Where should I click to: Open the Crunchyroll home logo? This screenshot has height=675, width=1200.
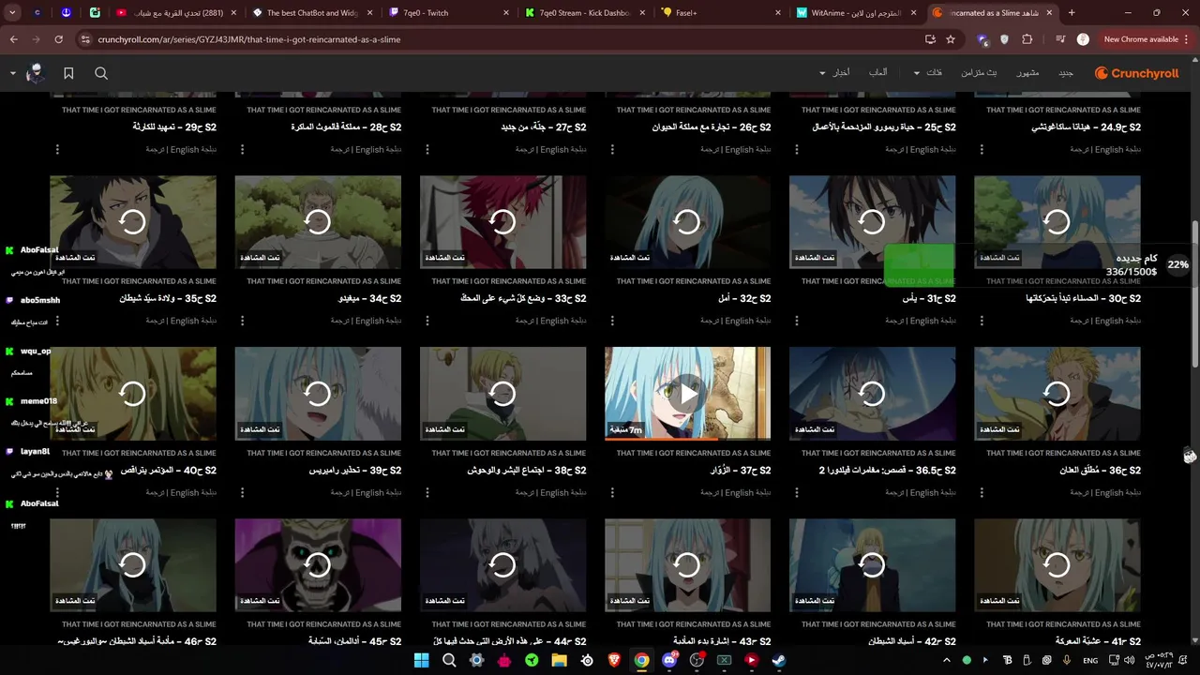coord(1136,73)
